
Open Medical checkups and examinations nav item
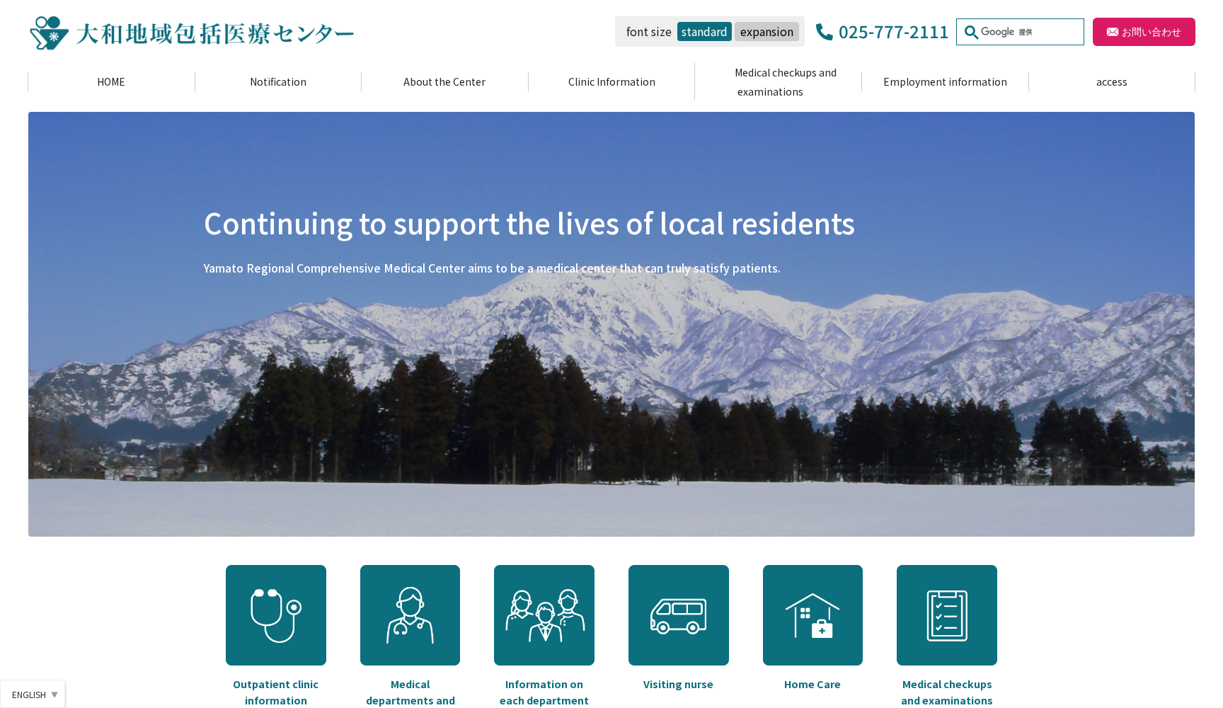(778, 82)
